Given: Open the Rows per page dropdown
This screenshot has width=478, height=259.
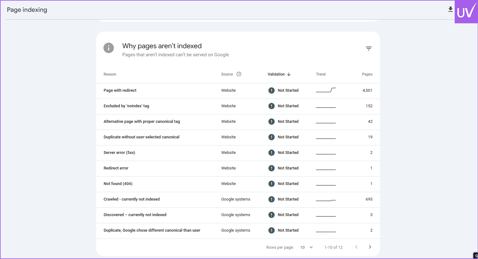Looking at the screenshot, I should click(x=307, y=247).
